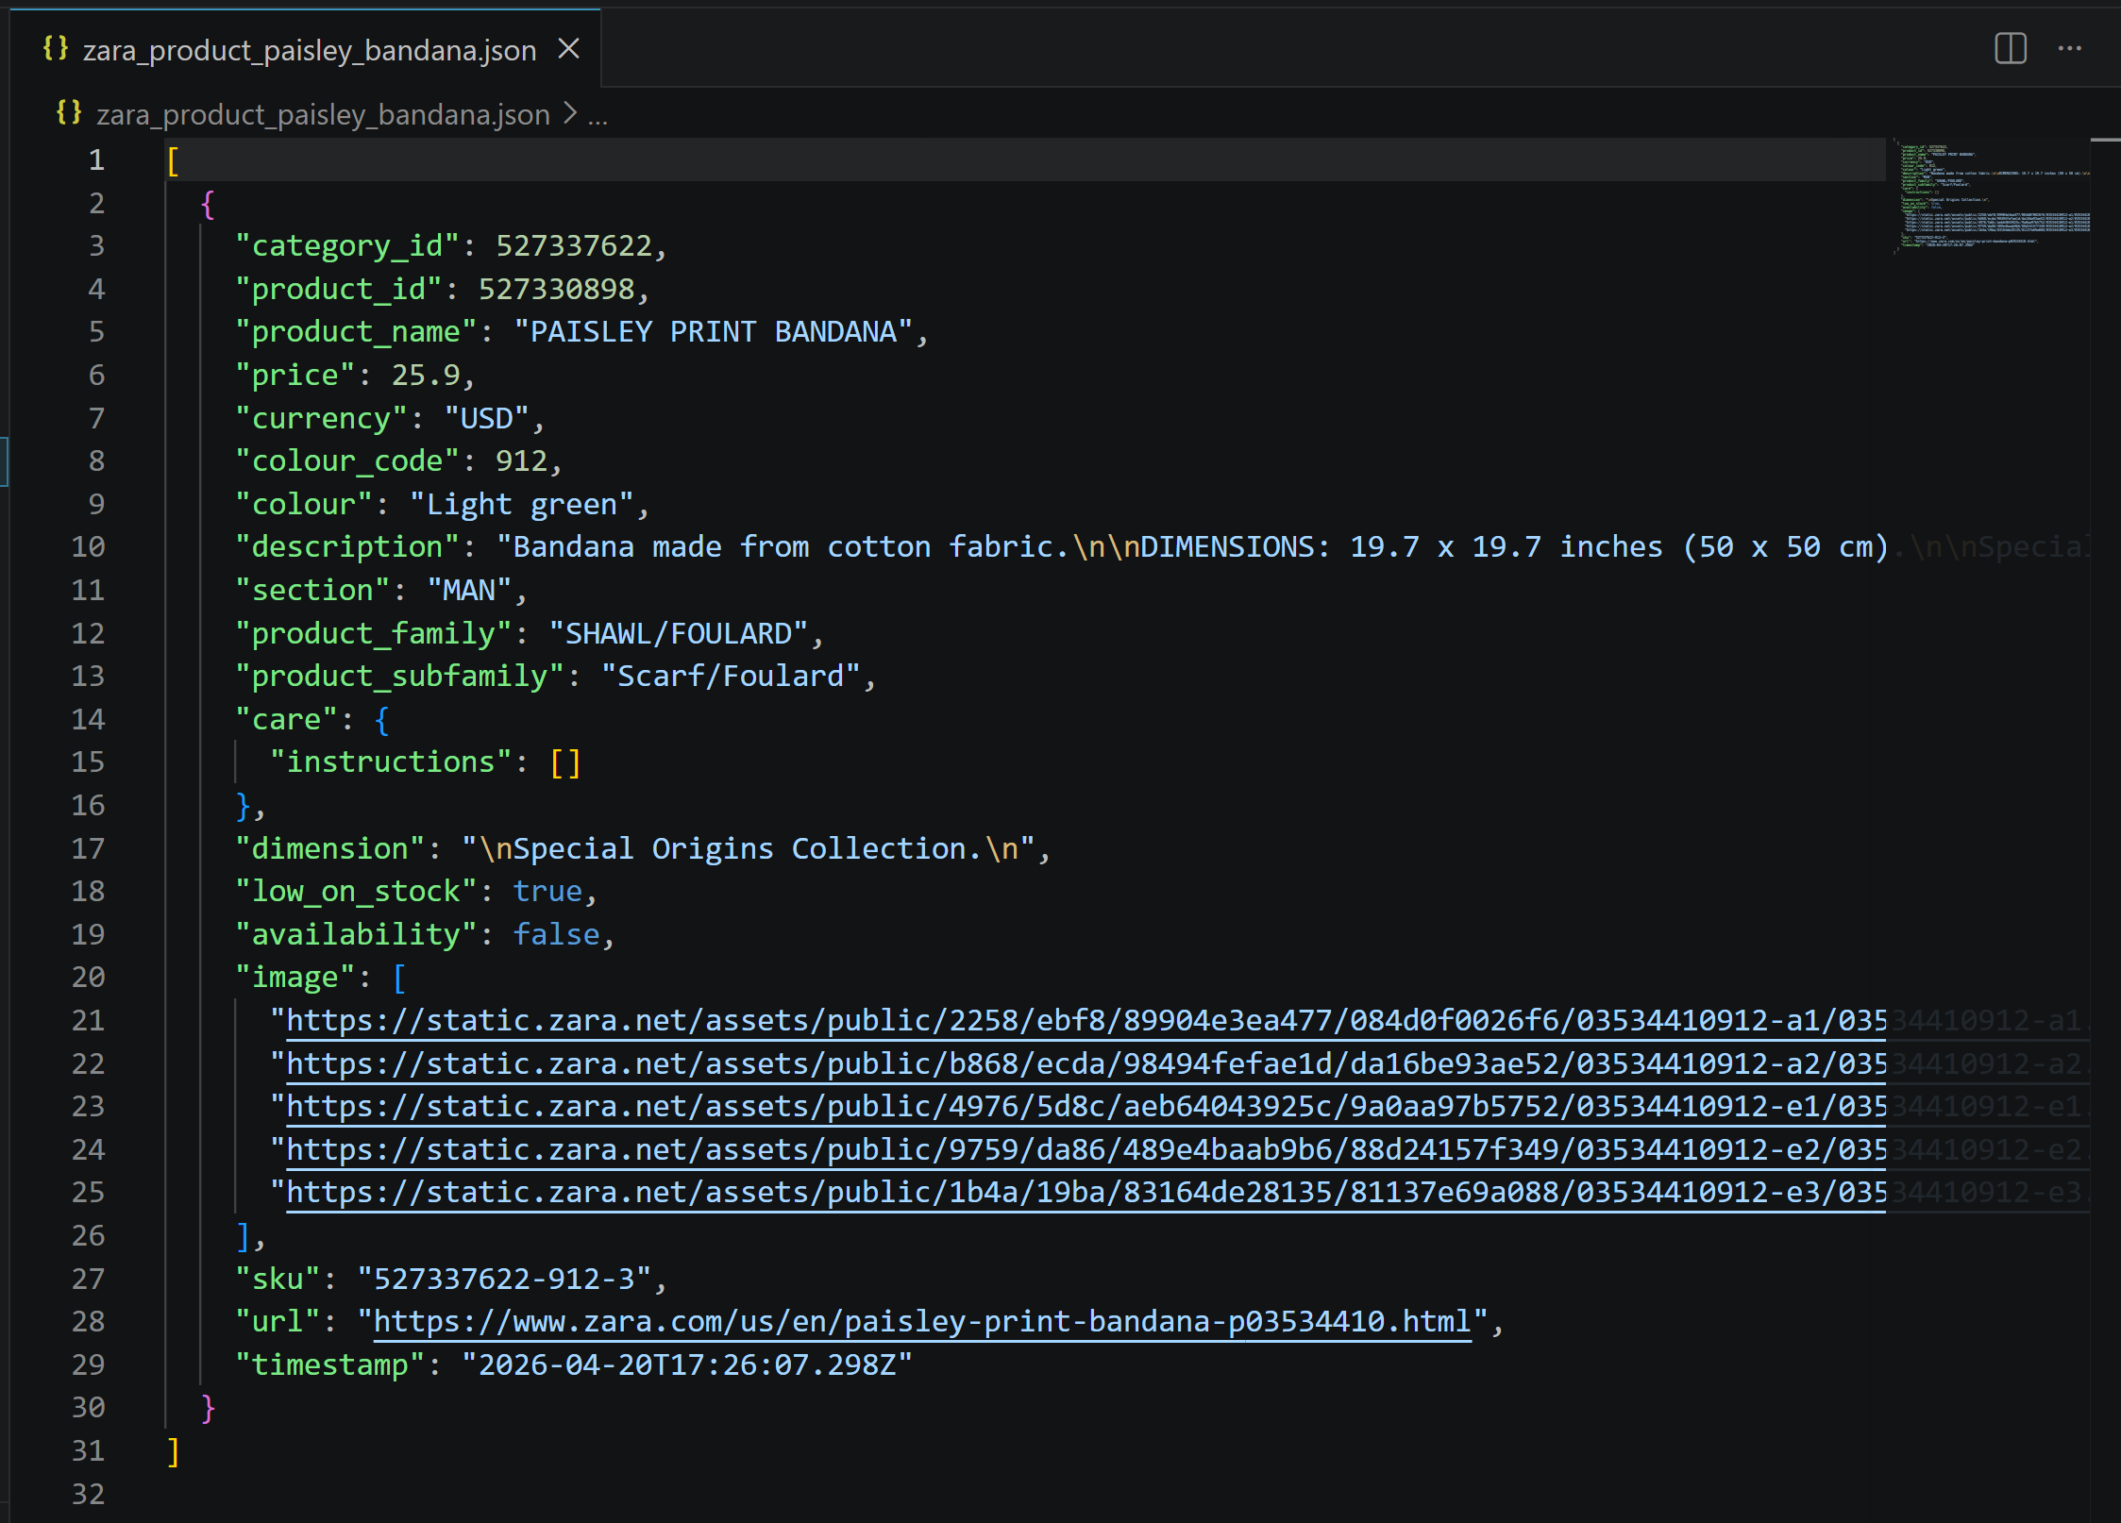Click the false value of availability
This screenshot has height=1523, width=2121.
click(x=556, y=935)
